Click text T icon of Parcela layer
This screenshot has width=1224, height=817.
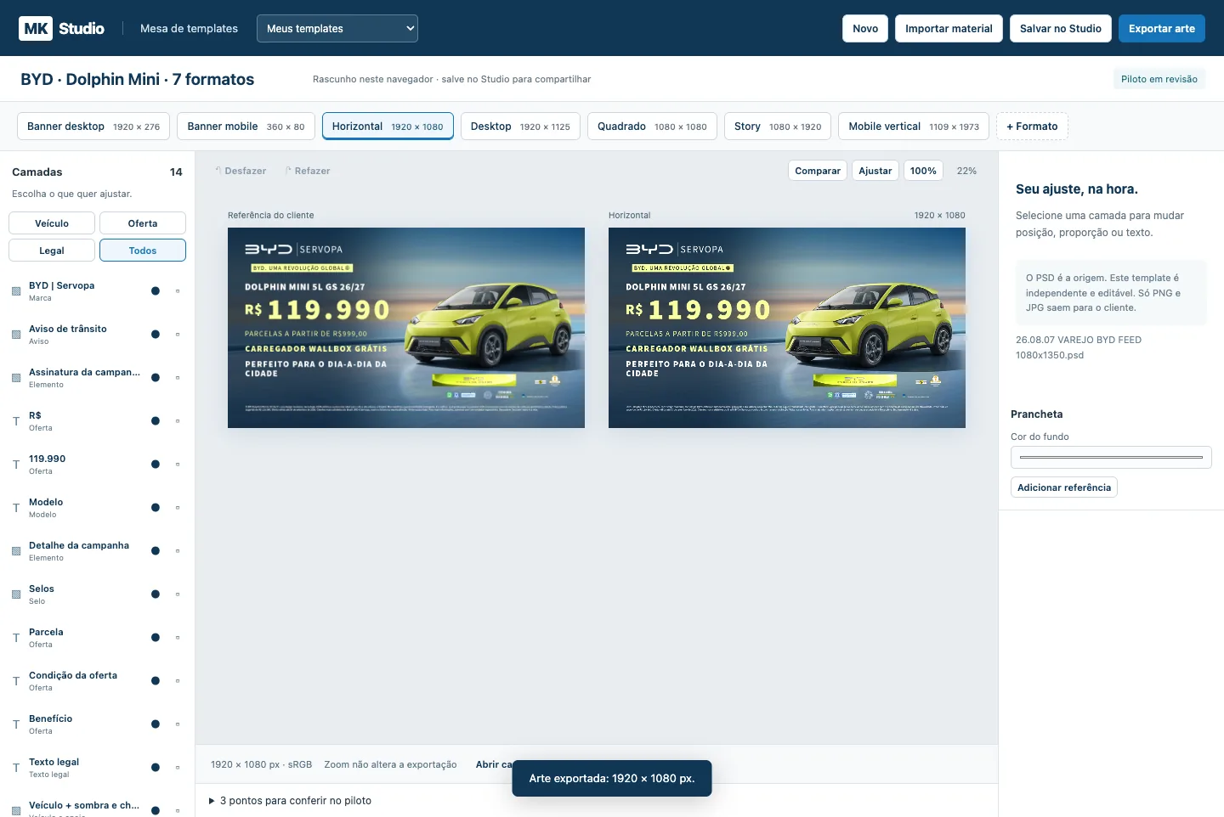coord(16,638)
